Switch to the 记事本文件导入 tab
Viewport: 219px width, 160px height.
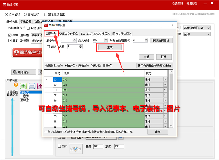click(x=69, y=34)
